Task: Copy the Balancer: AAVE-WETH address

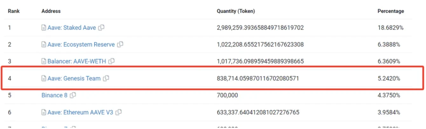Action: click(x=112, y=61)
